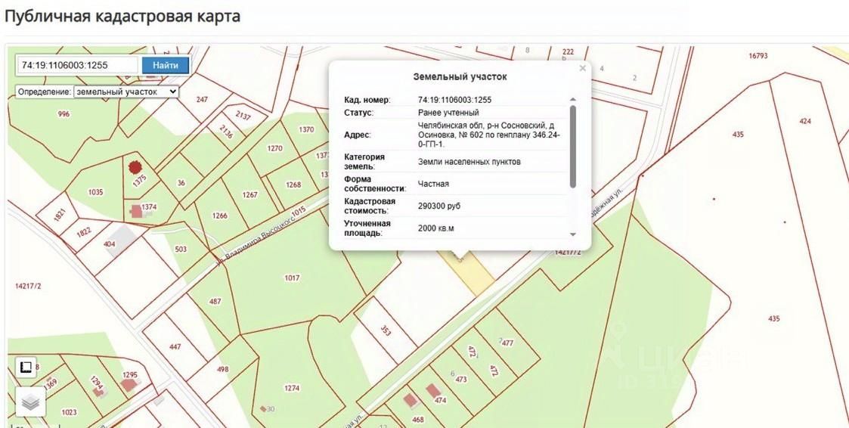Open the map layers stack icon

tap(30, 402)
